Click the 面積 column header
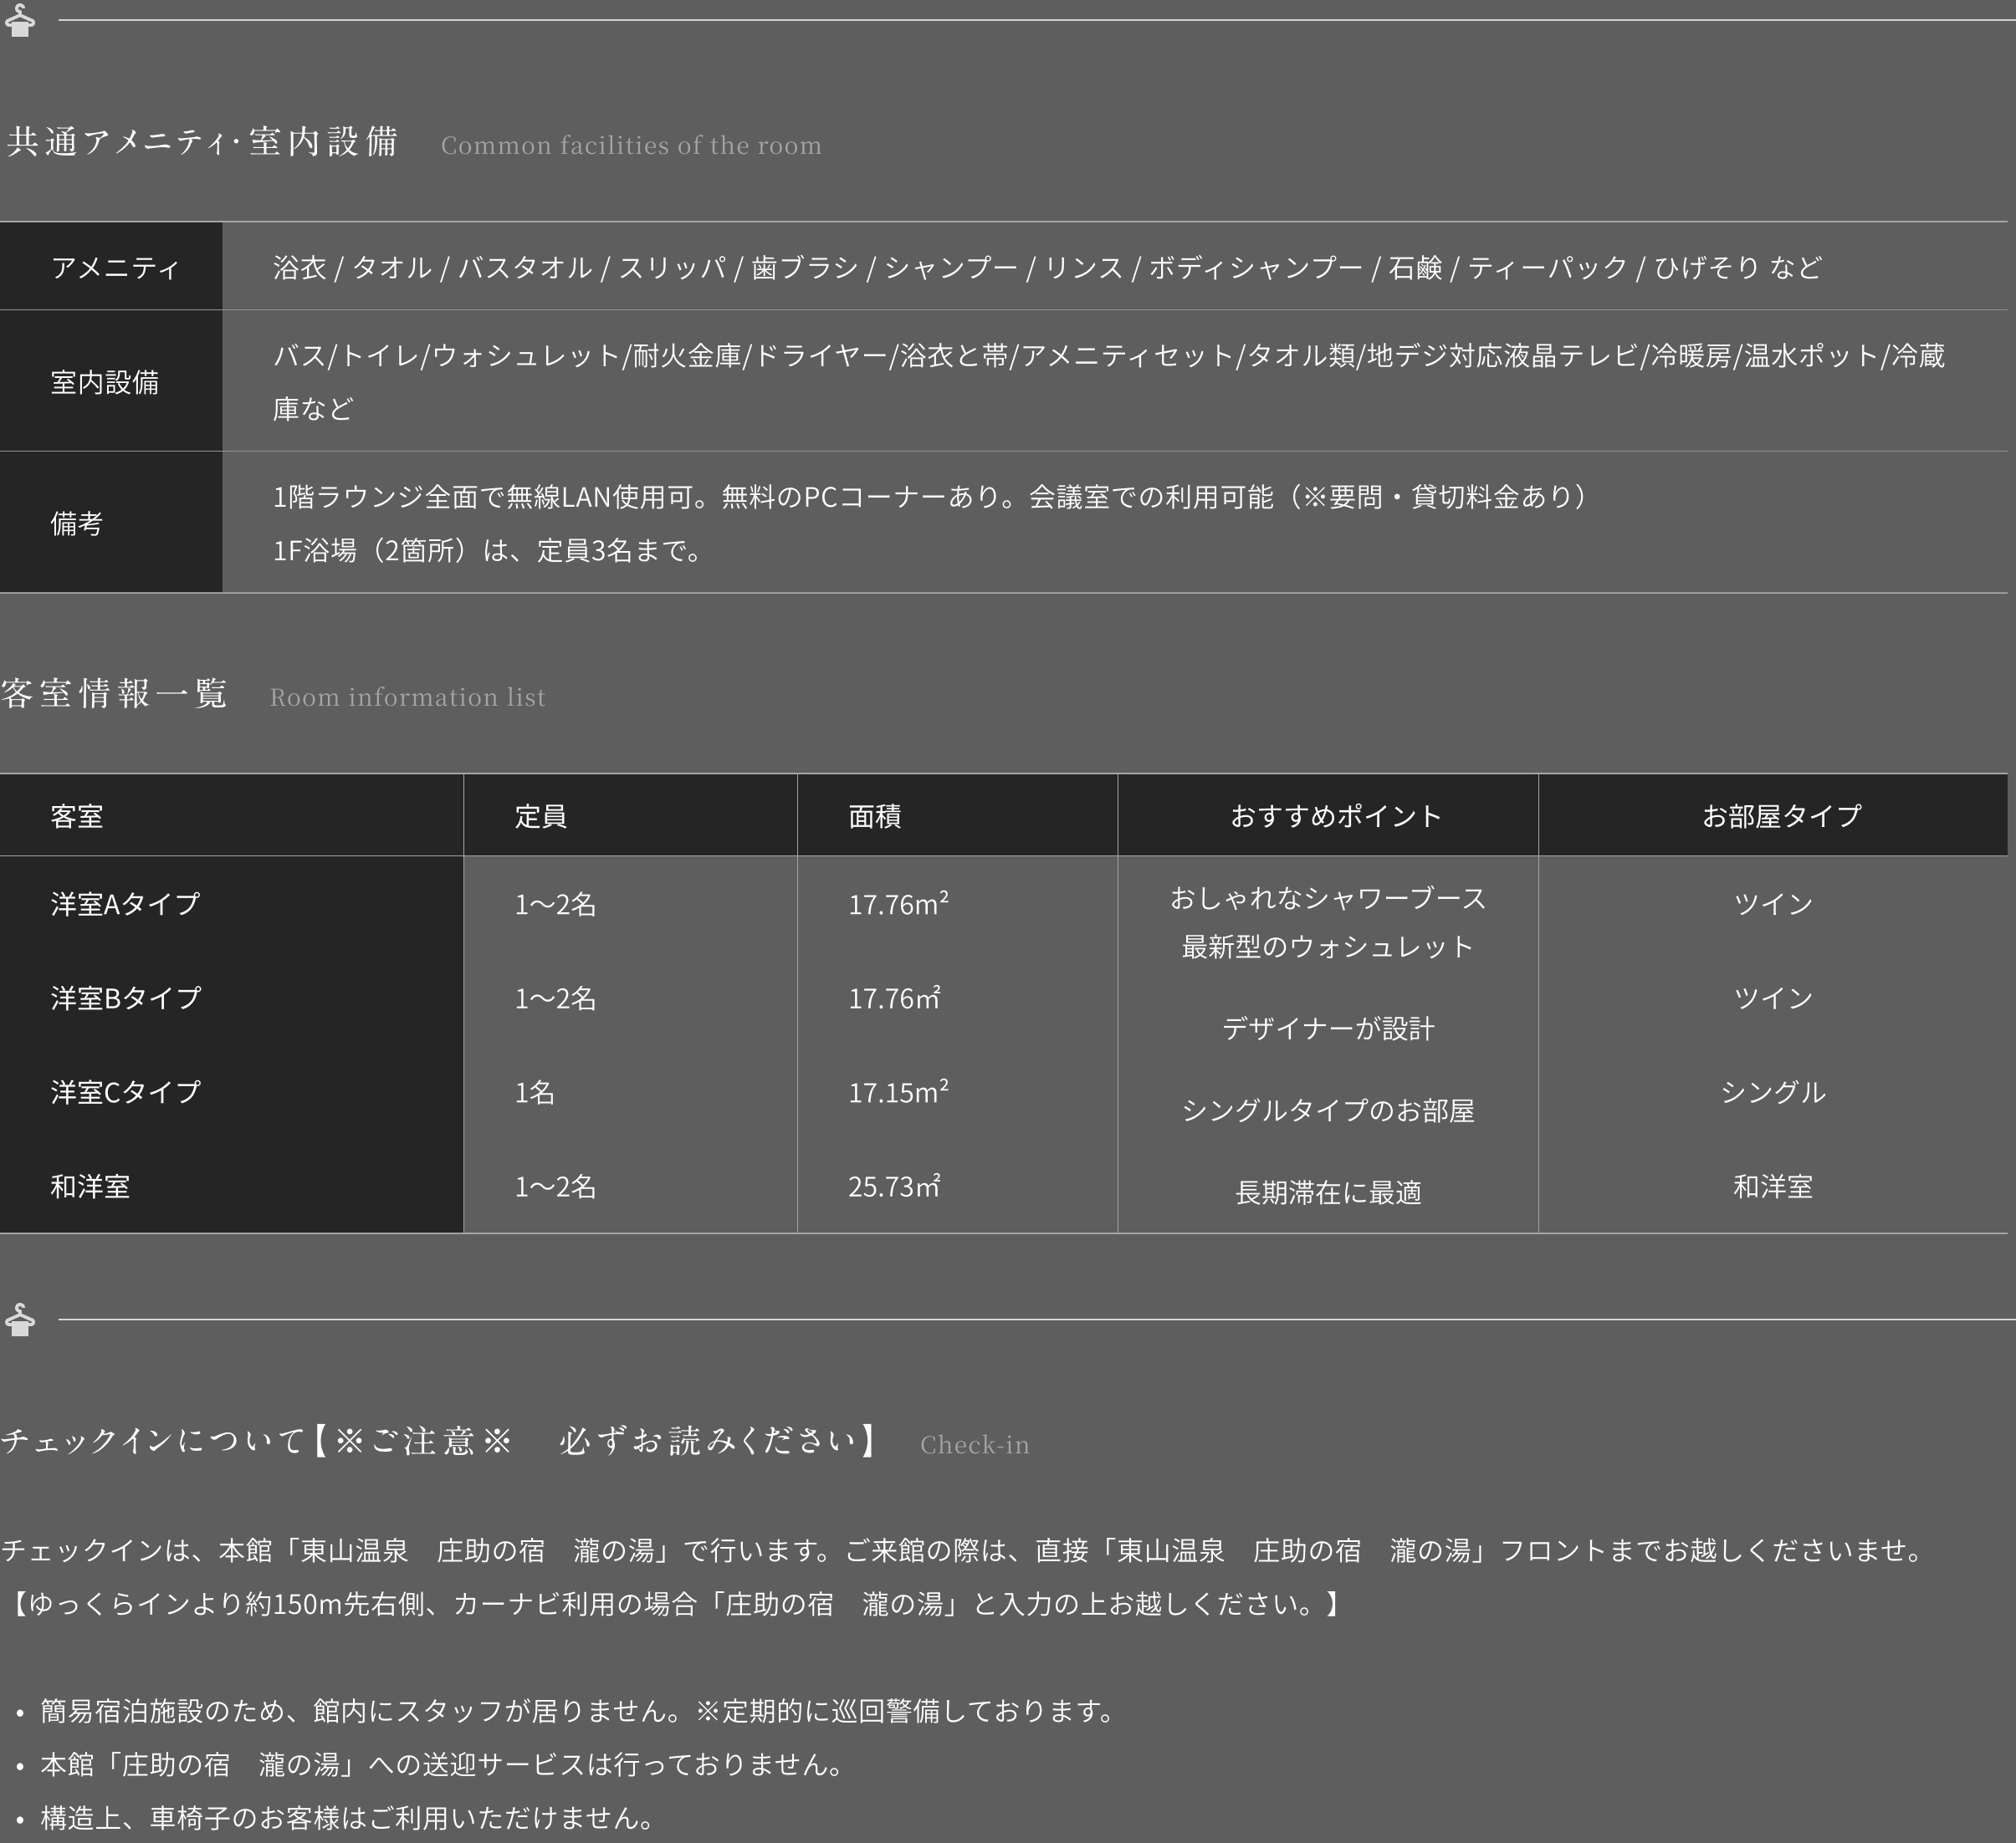Screen dimensions: 2016x1843 point(875,815)
